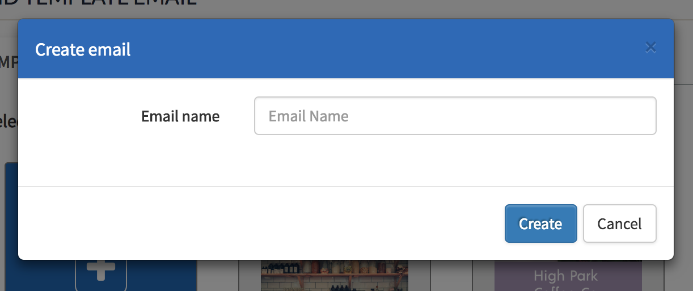Focus the Email Name text field

click(455, 116)
